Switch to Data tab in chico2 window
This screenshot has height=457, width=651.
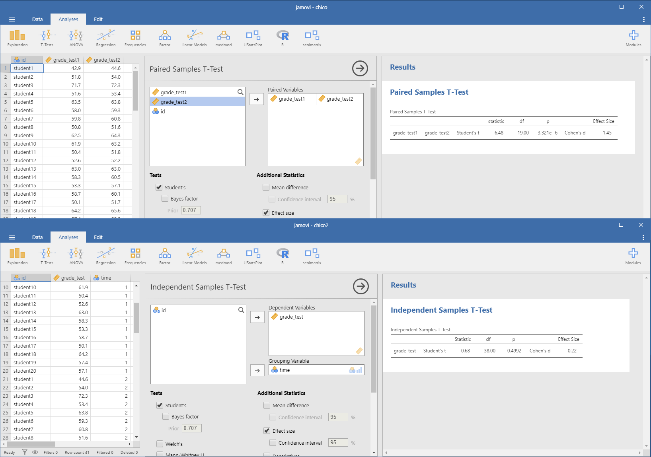37,237
